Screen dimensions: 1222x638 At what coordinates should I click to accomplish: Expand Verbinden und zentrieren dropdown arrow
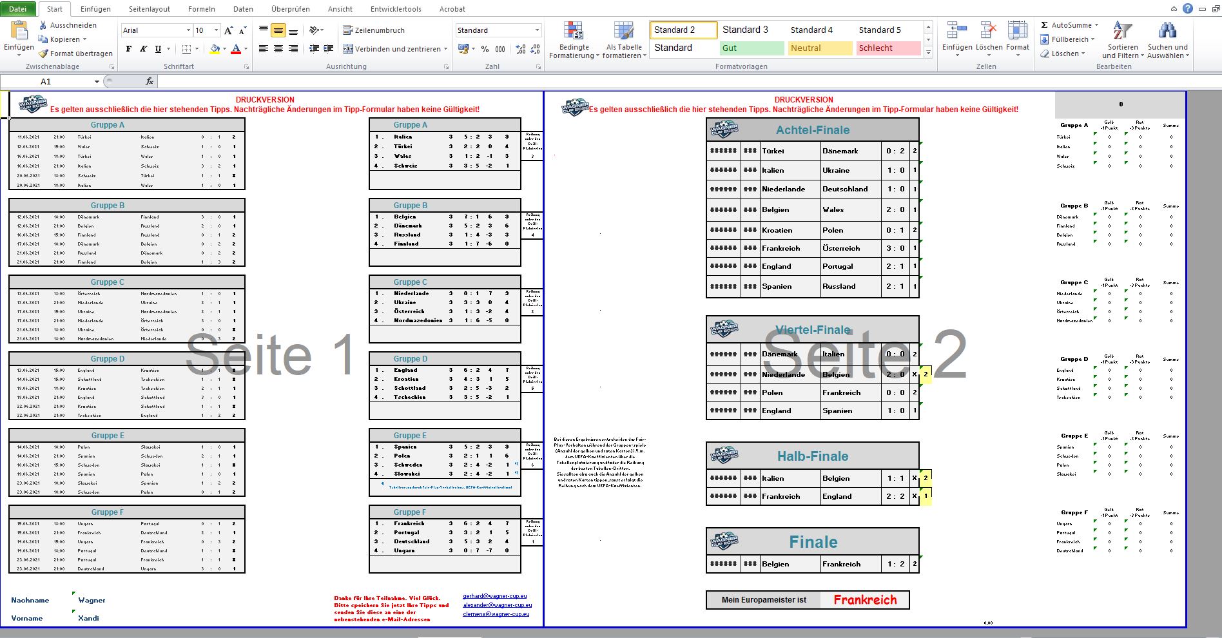(446, 49)
